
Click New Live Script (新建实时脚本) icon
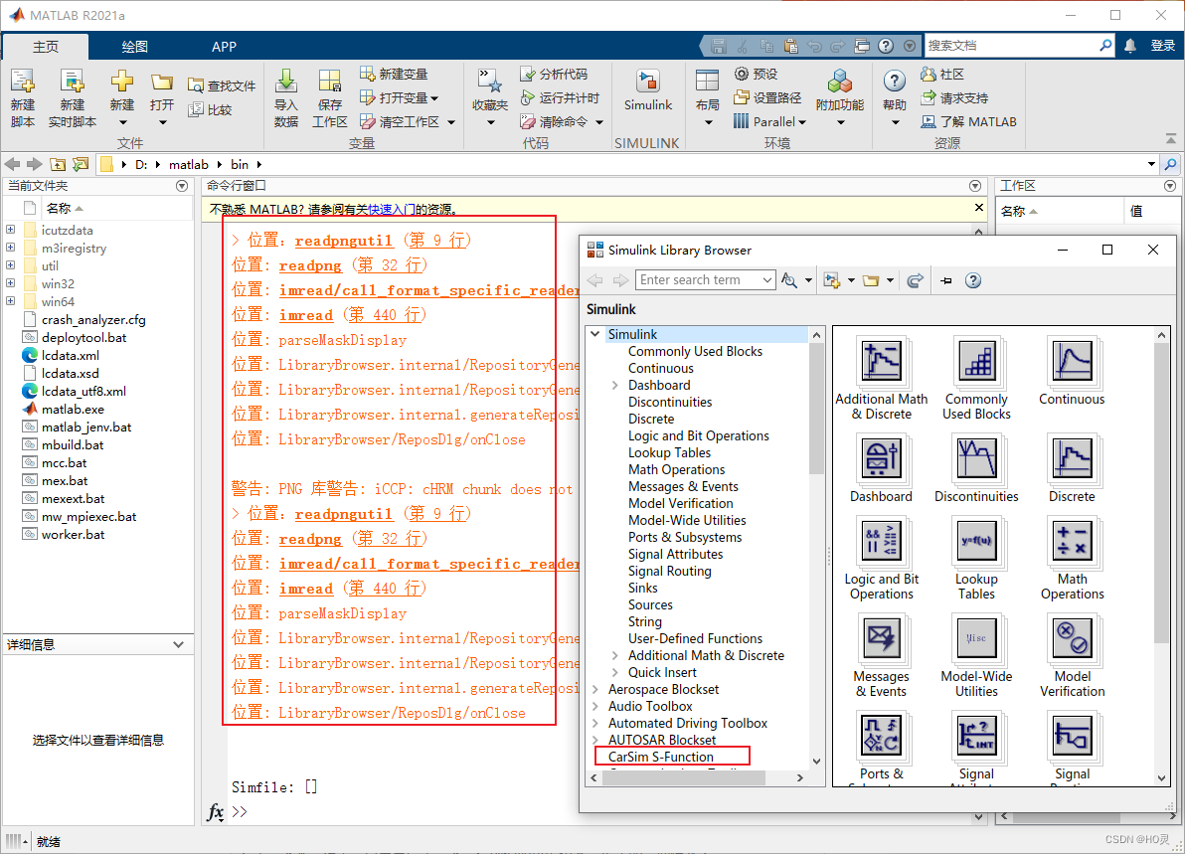(73, 82)
